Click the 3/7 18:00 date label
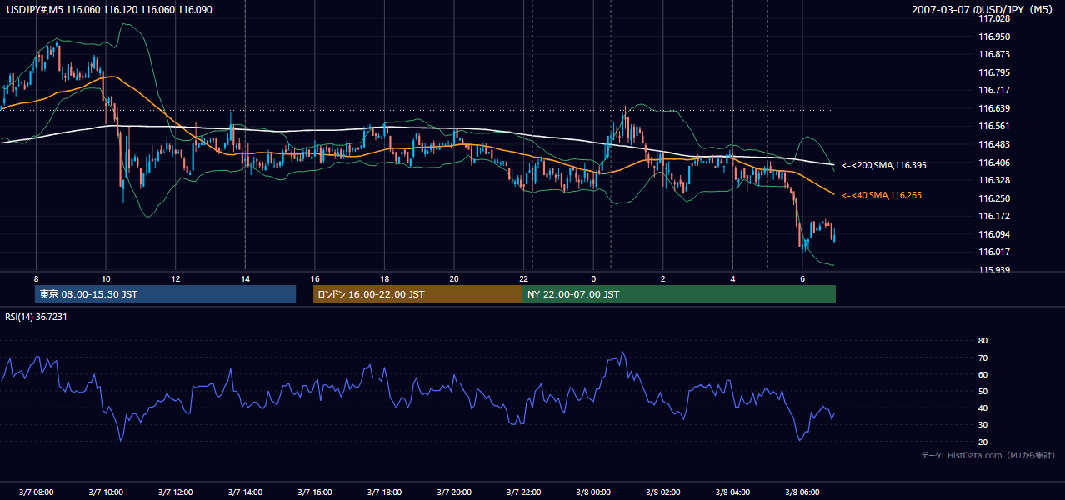This screenshot has width=1065, height=500. tap(384, 492)
